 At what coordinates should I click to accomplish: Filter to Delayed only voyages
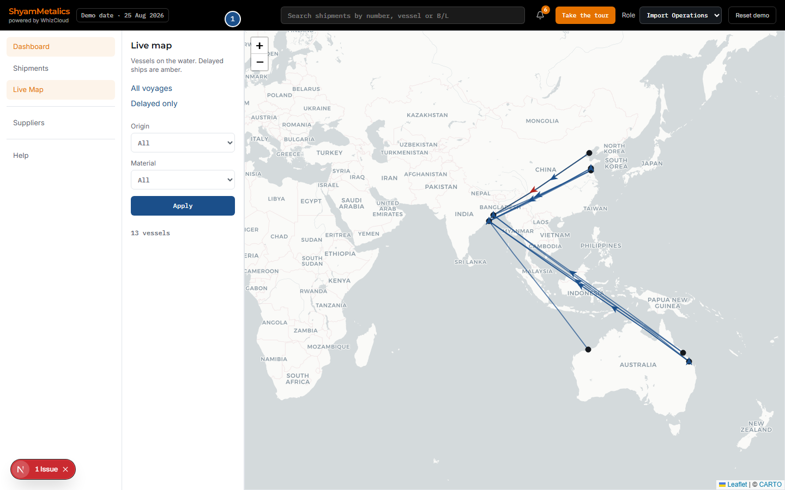click(154, 103)
